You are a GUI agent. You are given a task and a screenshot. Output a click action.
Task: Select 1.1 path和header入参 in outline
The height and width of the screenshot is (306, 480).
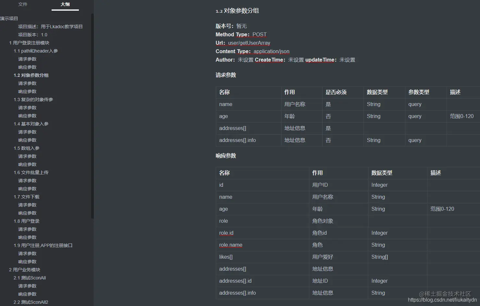coord(36,51)
